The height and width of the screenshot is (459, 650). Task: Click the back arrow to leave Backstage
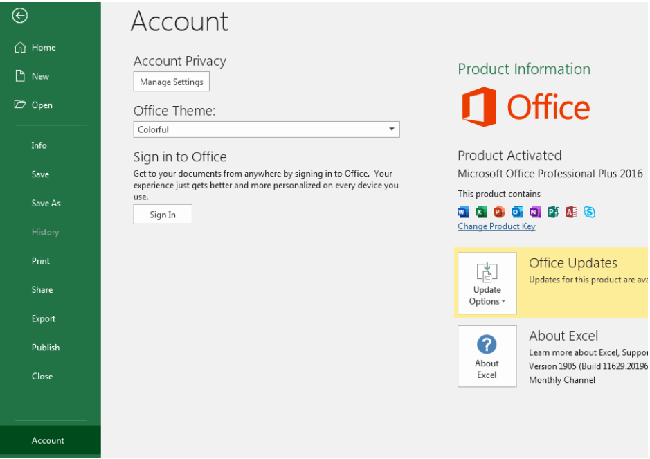[x=19, y=16]
